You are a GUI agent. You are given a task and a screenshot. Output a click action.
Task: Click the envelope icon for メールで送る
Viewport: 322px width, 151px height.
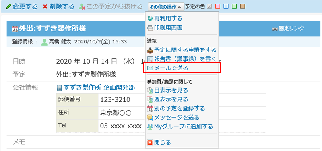click(x=150, y=68)
